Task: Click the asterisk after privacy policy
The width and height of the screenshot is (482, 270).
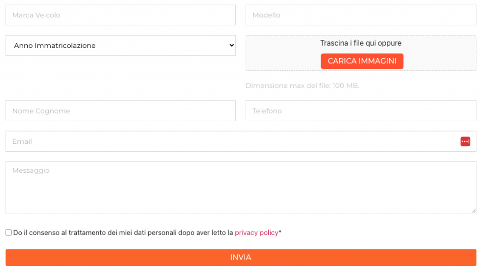Action: click(280, 231)
